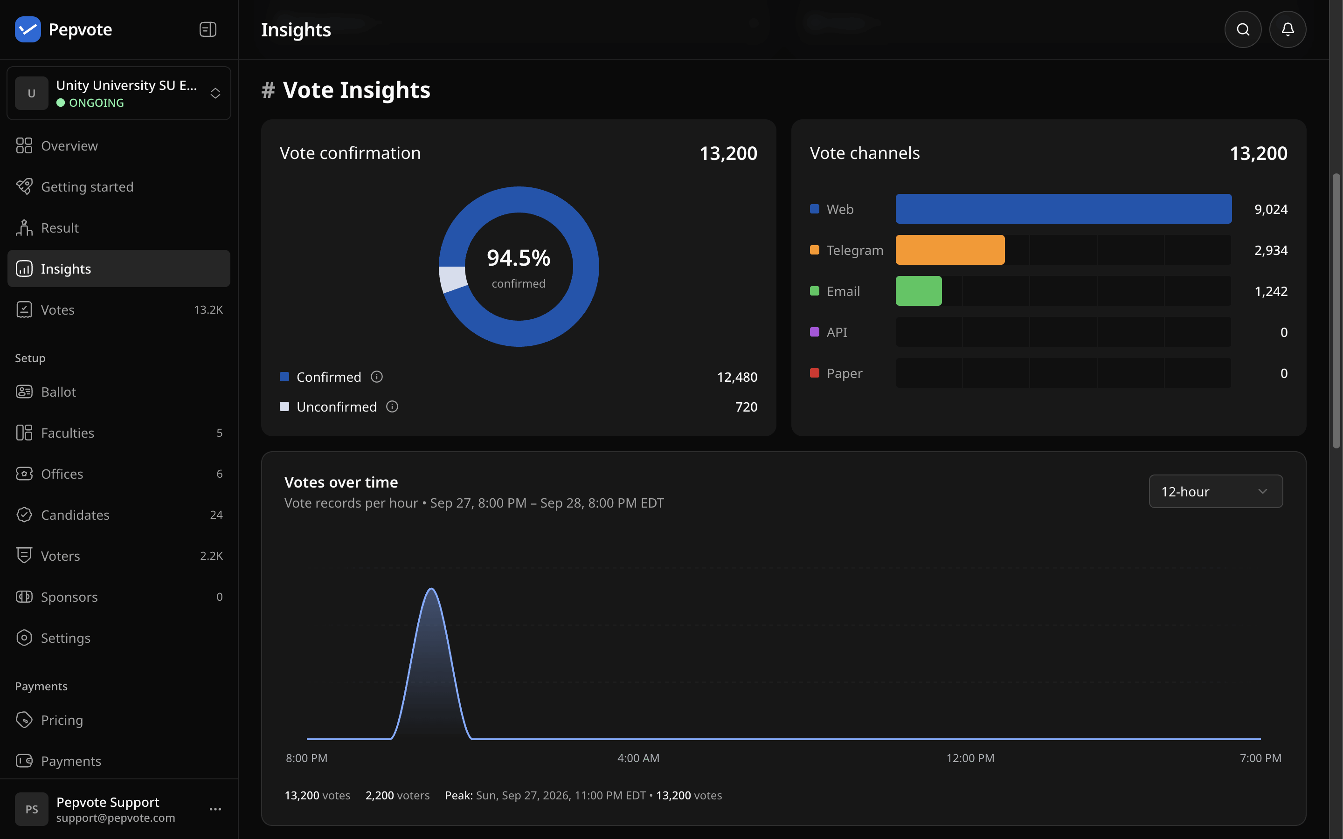The width and height of the screenshot is (1343, 839).
Task: Collapse the sidebar panel icon
Action: coord(208,29)
